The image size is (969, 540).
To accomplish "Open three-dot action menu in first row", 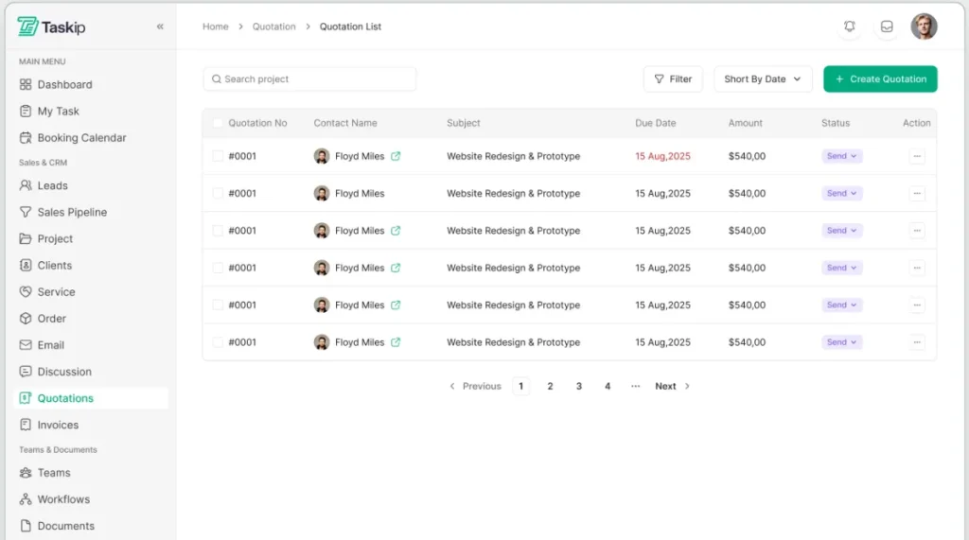I will coord(916,156).
